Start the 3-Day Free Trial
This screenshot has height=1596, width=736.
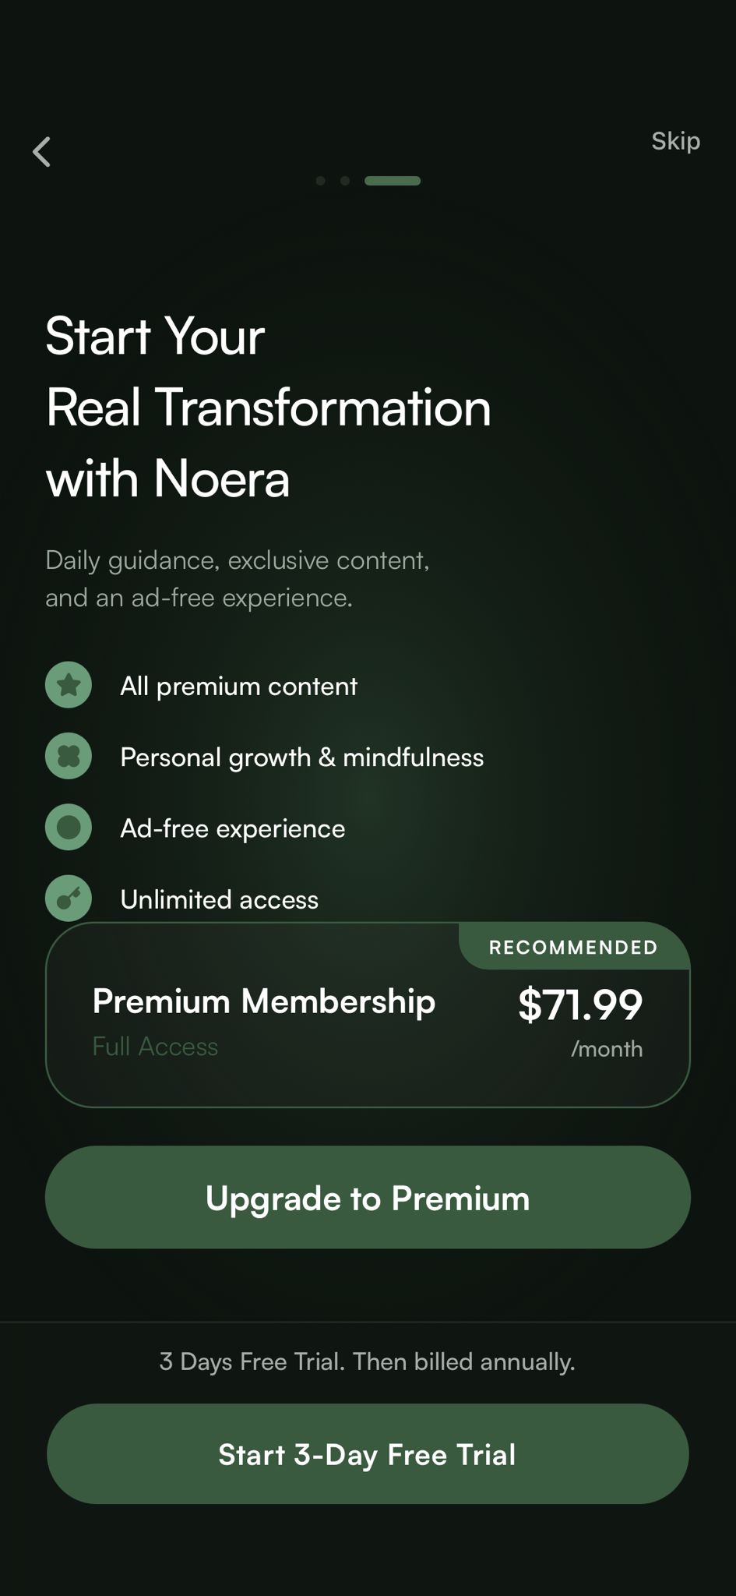(368, 1454)
